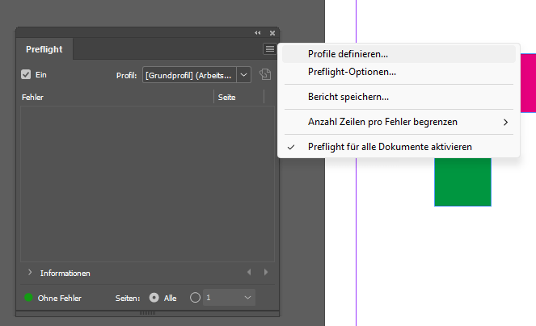This screenshot has width=536, height=326.
Task: Select Preflight-Optionen in the menu
Action: click(352, 72)
